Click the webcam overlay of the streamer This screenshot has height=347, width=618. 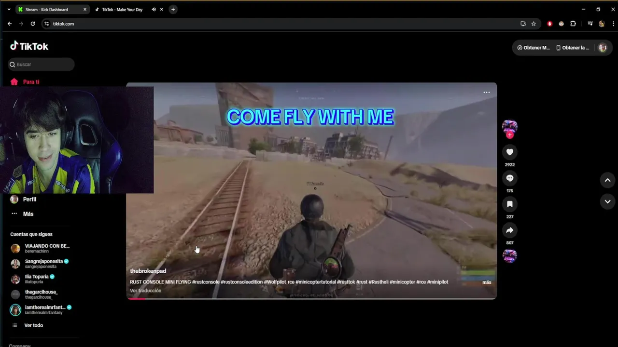point(77,140)
